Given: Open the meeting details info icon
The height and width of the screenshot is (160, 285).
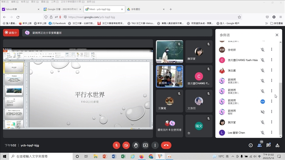Looking at the screenshot, I should (250, 145).
